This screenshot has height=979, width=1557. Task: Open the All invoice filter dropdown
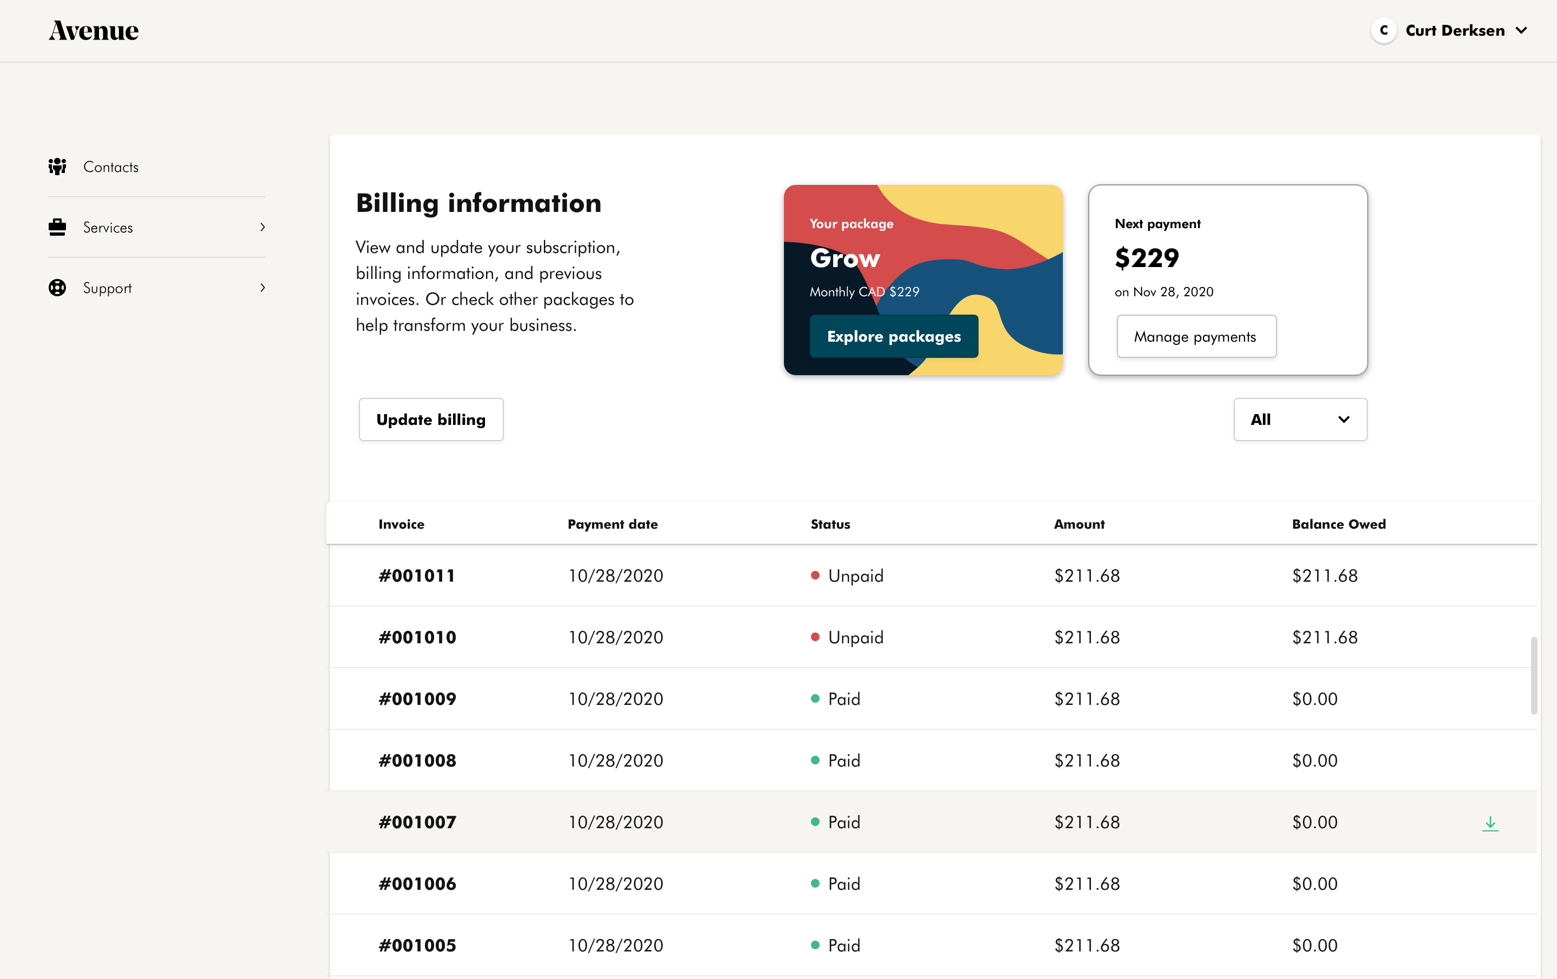pyautogui.click(x=1300, y=419)
